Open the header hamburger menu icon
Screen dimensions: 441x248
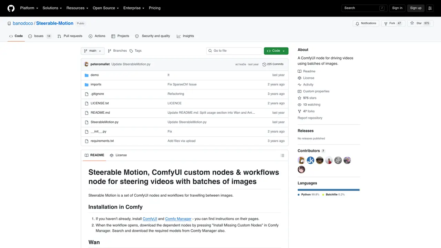[x=430, y=8]
